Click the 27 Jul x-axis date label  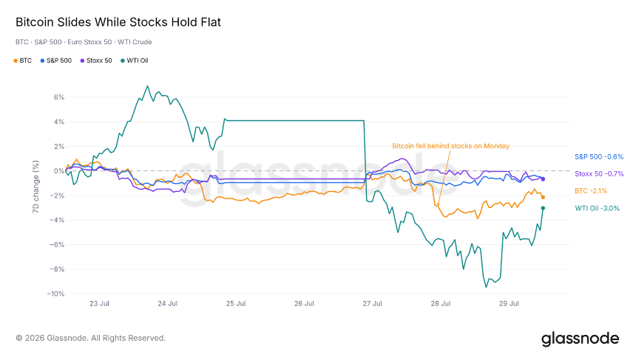372,304
